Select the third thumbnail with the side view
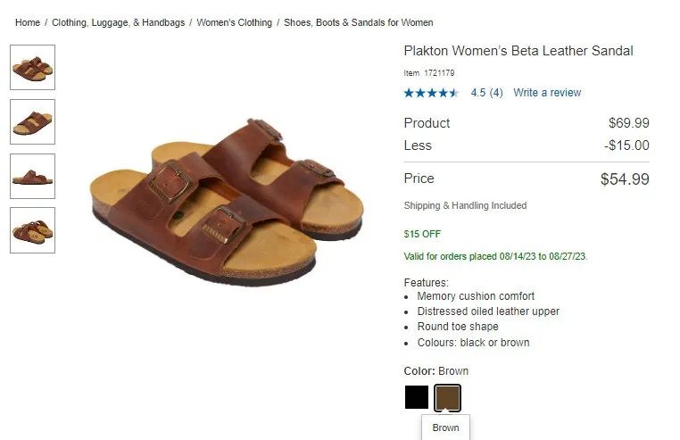Viewport: 680px width, 440px height. tap(32, 176)
